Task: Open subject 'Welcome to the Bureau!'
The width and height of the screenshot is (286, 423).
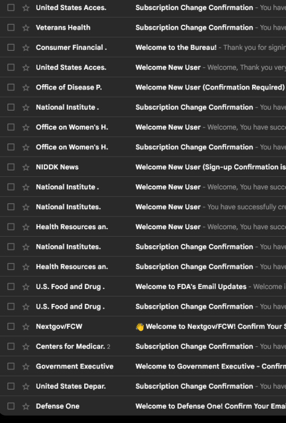Action: pyautogui.click(x=176, y=48)
